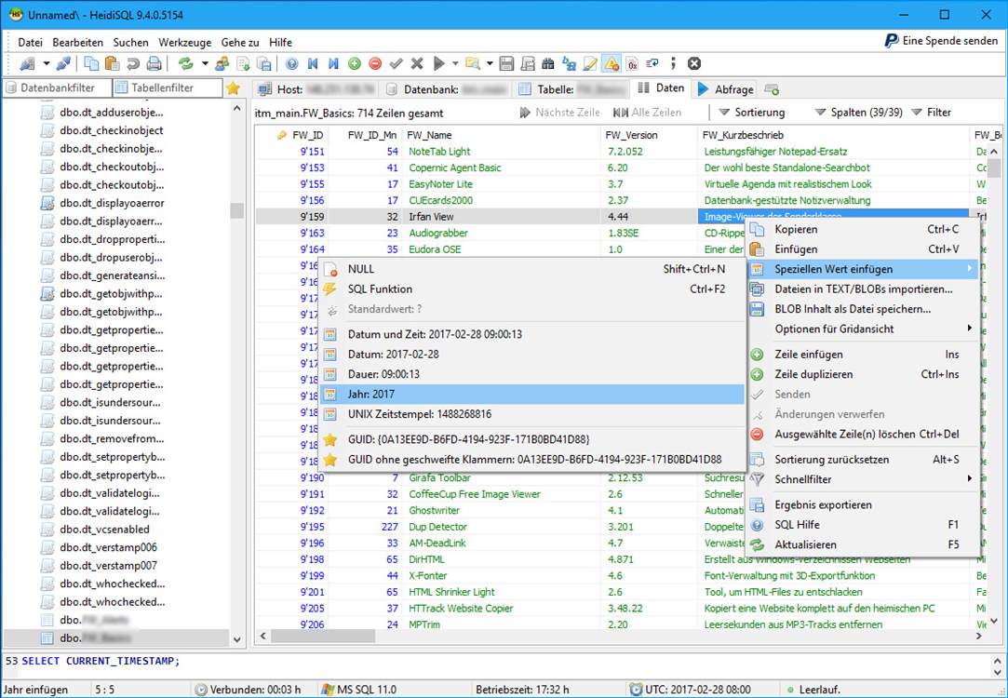Open the Datei menu
The image size is (1008, 698).
(x=30, y=43)
